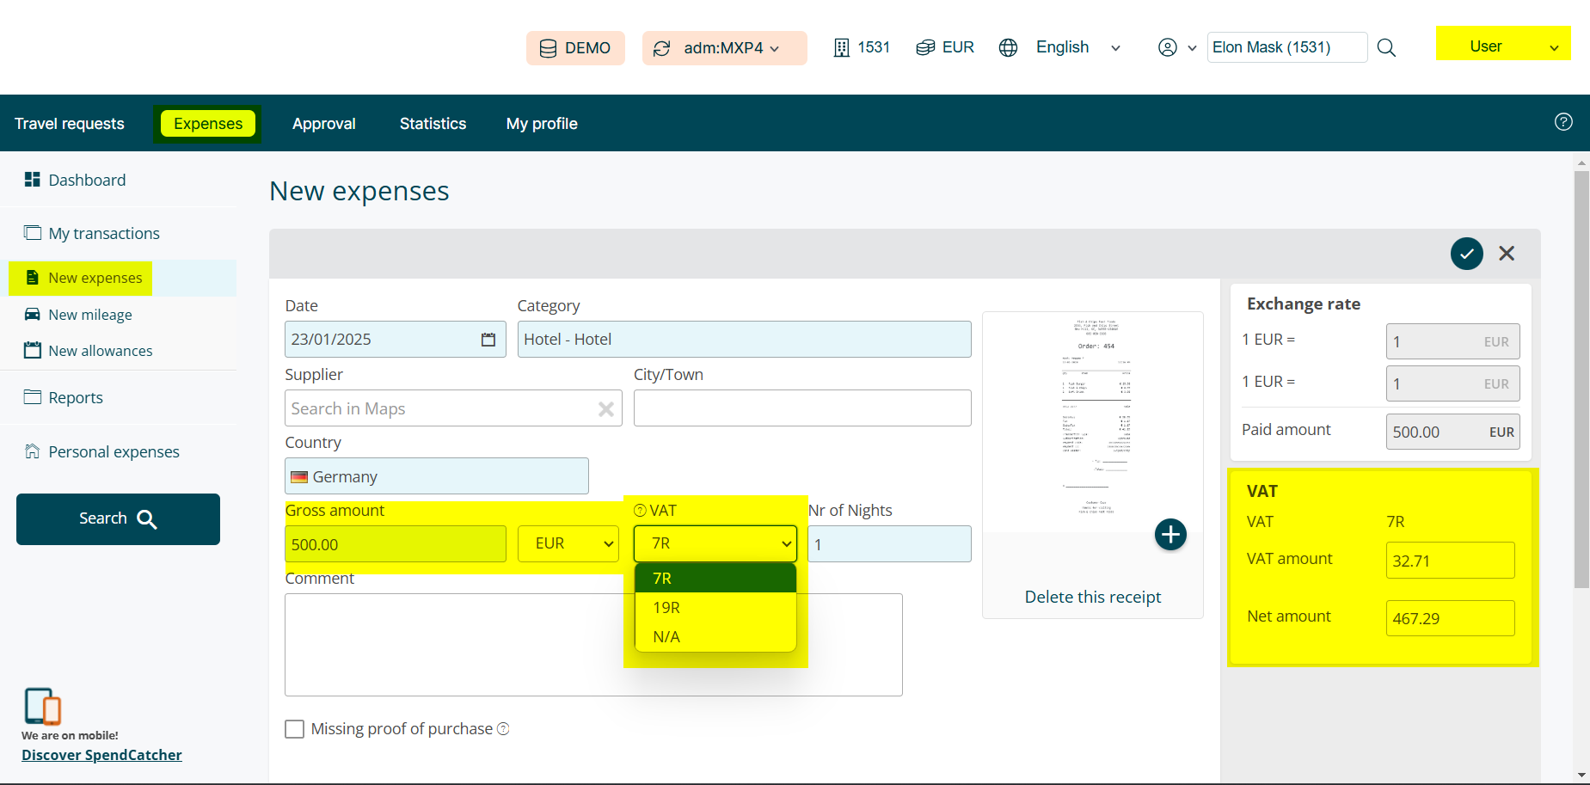Open the English language selector

[x=1077, y=48]
